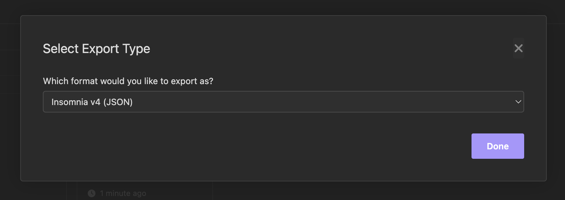
Task: Click the clock icon beside the timestamp
Action: (x=91, y=193)
